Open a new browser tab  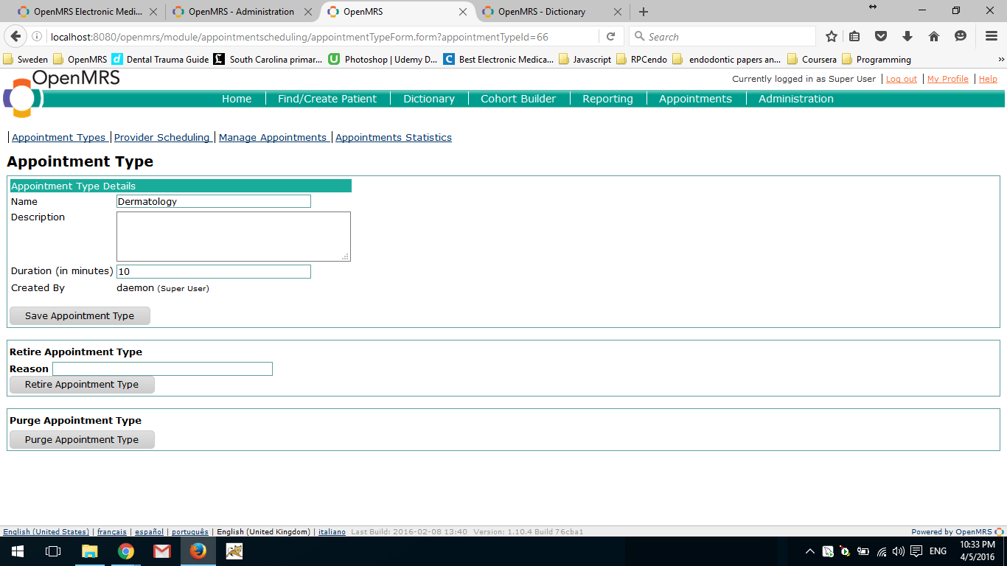[x=644, y=12]
